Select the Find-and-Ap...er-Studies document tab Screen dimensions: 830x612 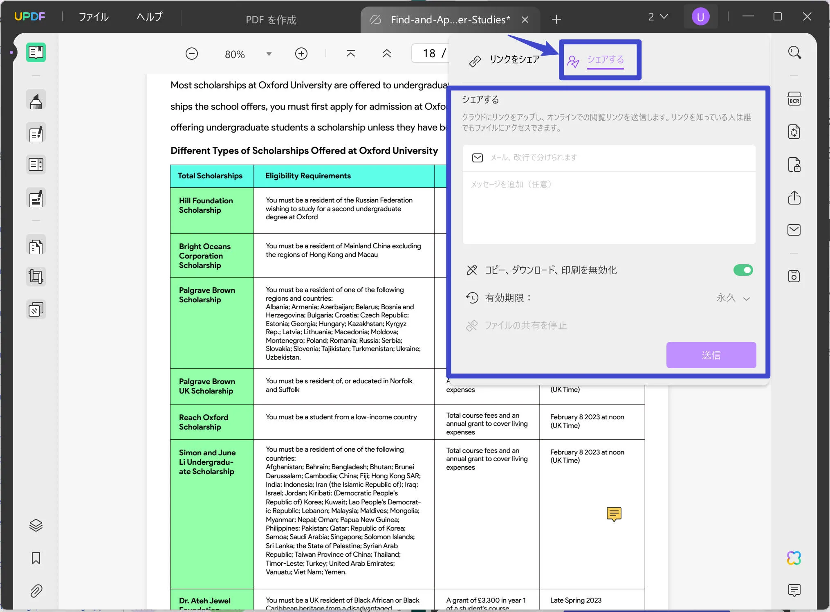click(x=450, y=20)
